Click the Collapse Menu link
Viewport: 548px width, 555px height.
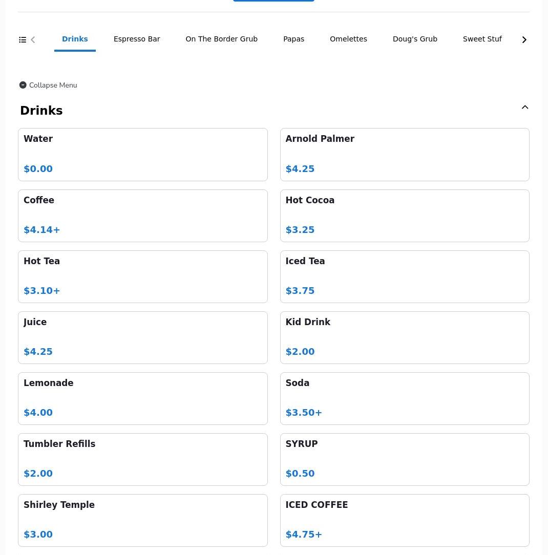tap(53, 86)
